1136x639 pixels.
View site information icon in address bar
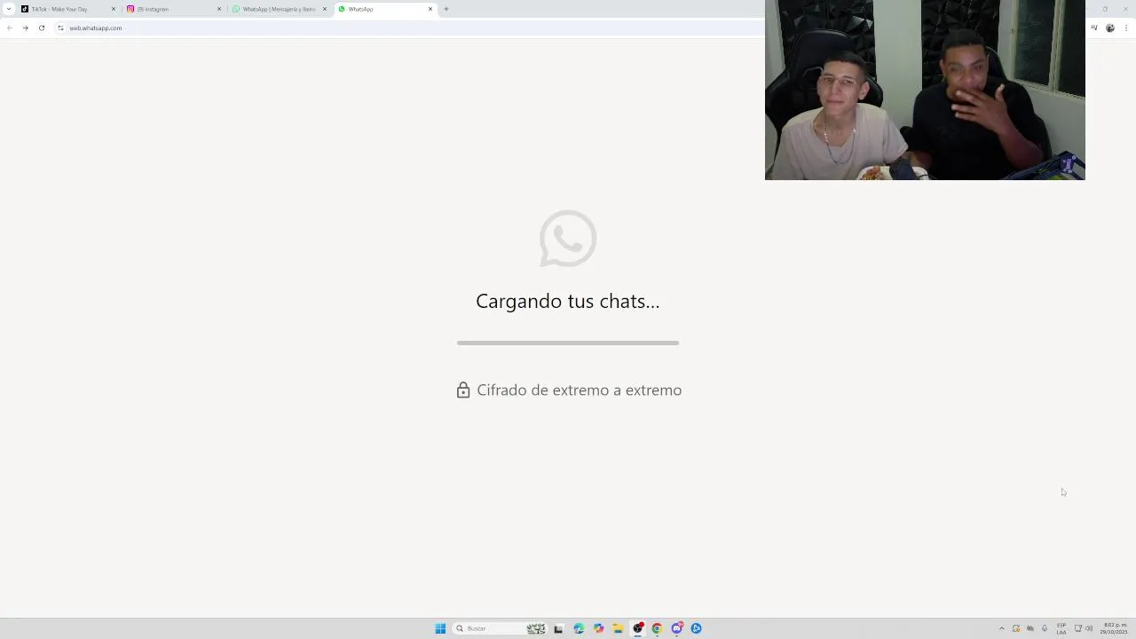60,28
